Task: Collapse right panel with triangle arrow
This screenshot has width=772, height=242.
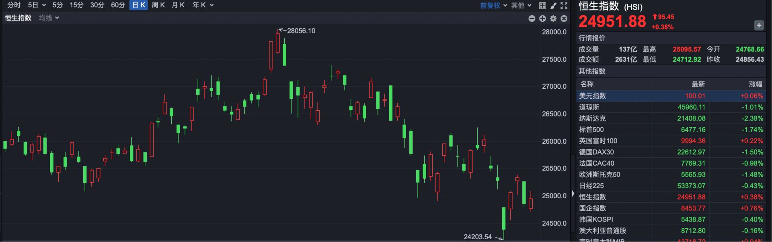Action: tap(573, 193)
